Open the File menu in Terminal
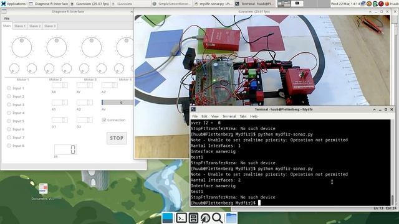The image size is (399, 224). (195, 116)
